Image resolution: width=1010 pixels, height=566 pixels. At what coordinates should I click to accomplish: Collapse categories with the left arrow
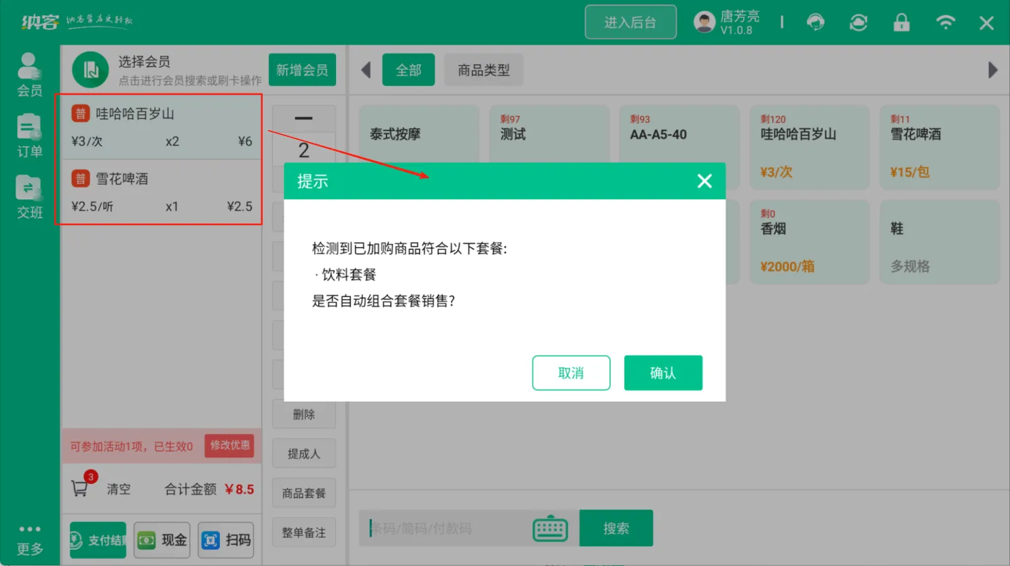366,69
